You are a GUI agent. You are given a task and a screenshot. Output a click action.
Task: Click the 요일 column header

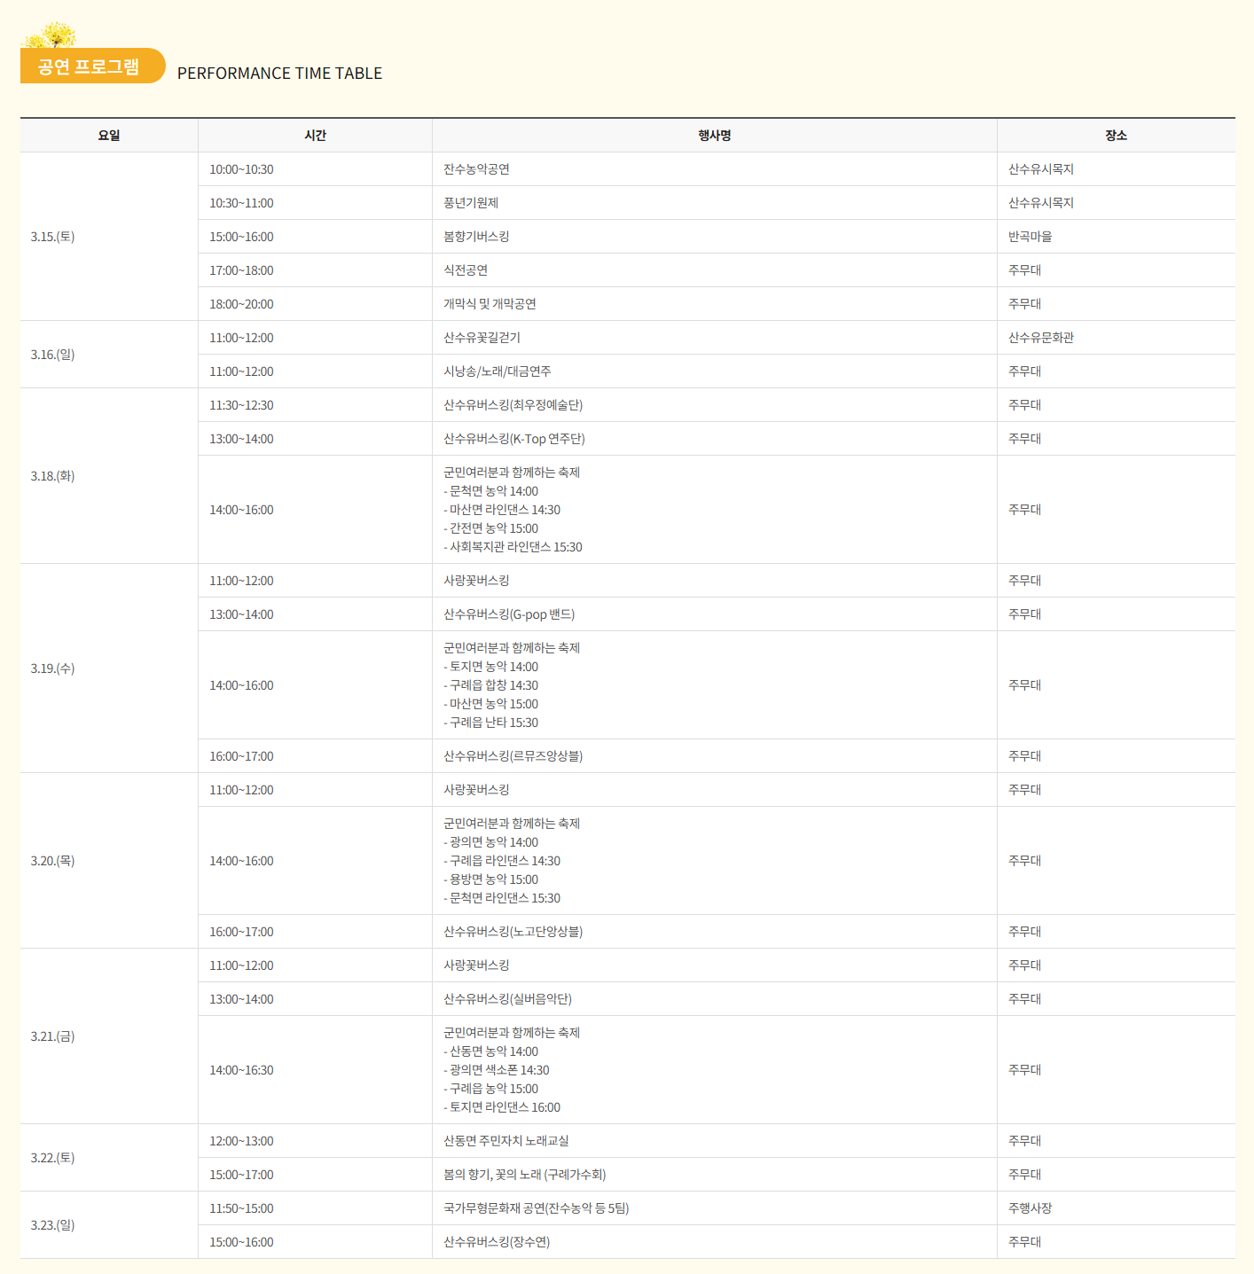[x=109, y=136]
